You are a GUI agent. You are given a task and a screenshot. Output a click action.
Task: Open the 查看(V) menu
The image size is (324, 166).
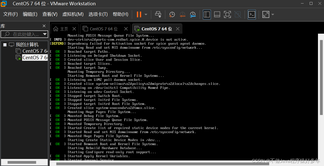tap(50, 14)
